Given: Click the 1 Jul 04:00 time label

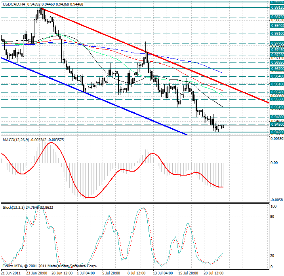Looking at the screenshot, I should click(x=86, y=273).
